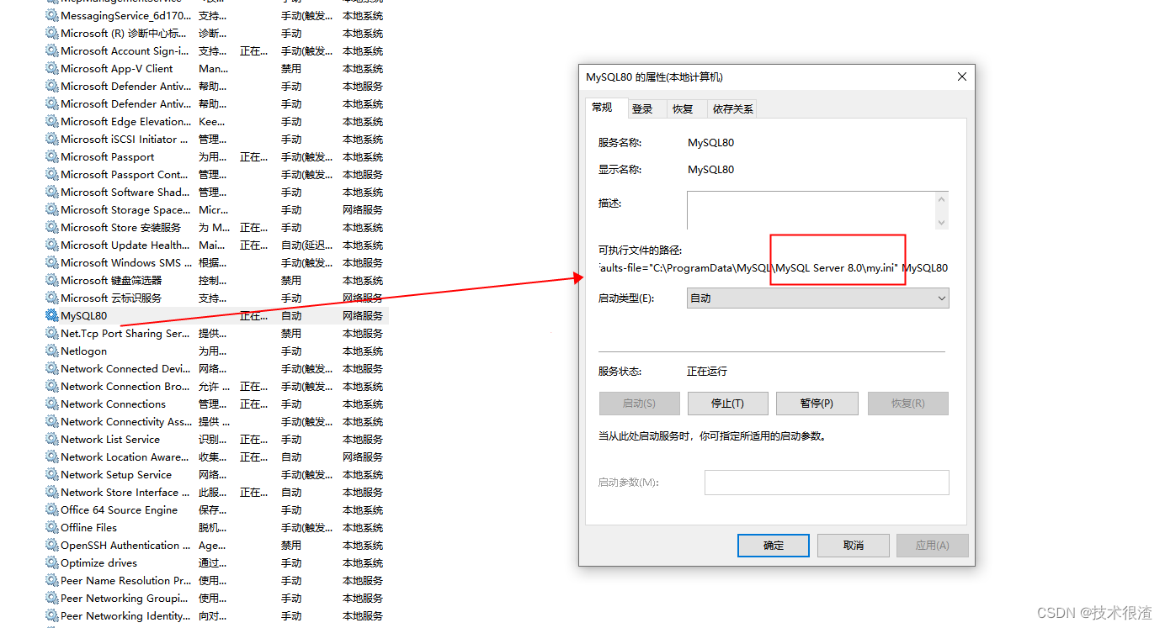Select the Microsoft (R) 诊断中心标... service row
Screen dimensions: 1165x628
tap(215, 34)
